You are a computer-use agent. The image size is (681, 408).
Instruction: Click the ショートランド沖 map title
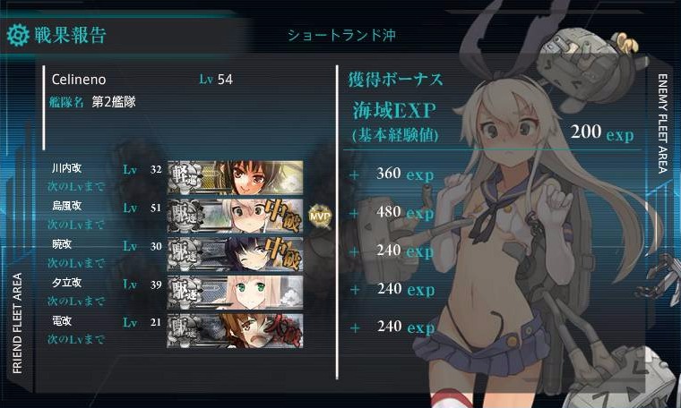(341, 35)
